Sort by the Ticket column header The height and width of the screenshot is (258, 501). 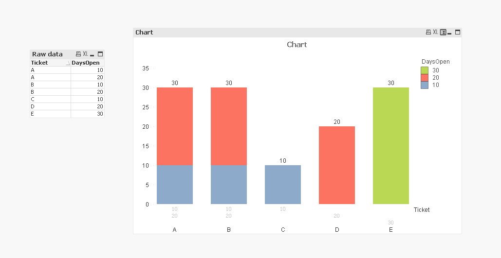(49, 63)
